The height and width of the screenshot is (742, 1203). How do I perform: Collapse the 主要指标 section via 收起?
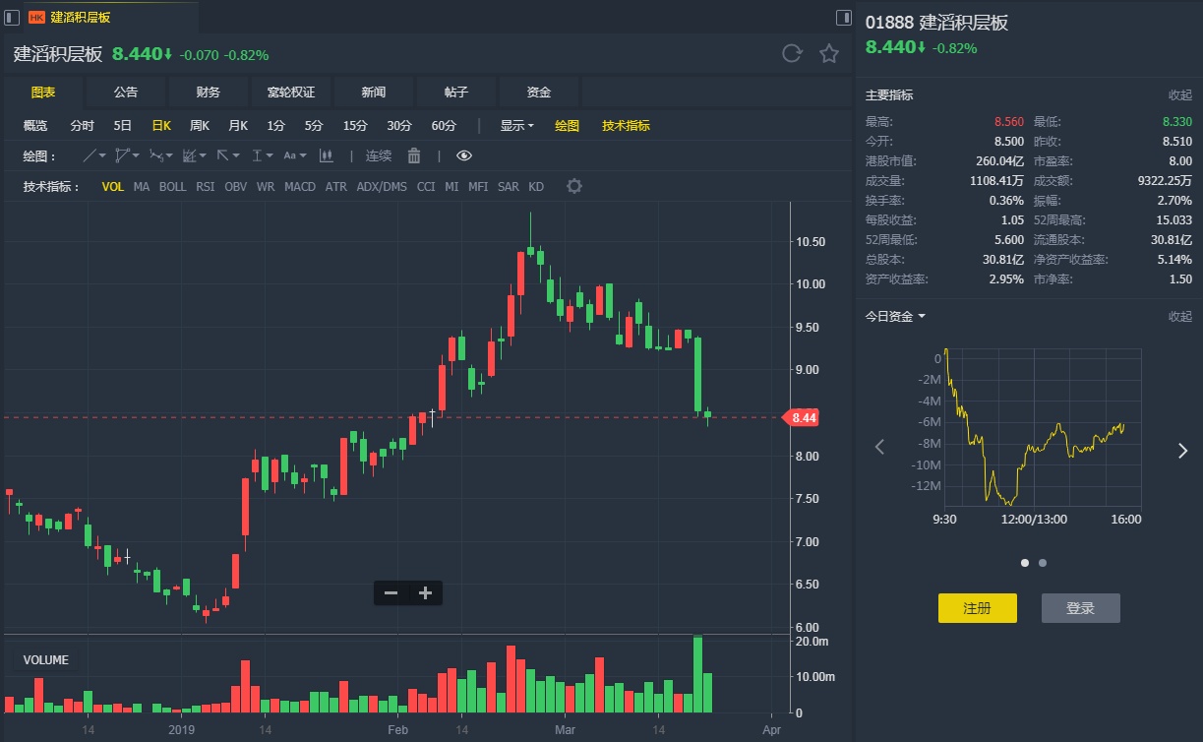(1179, 95)
